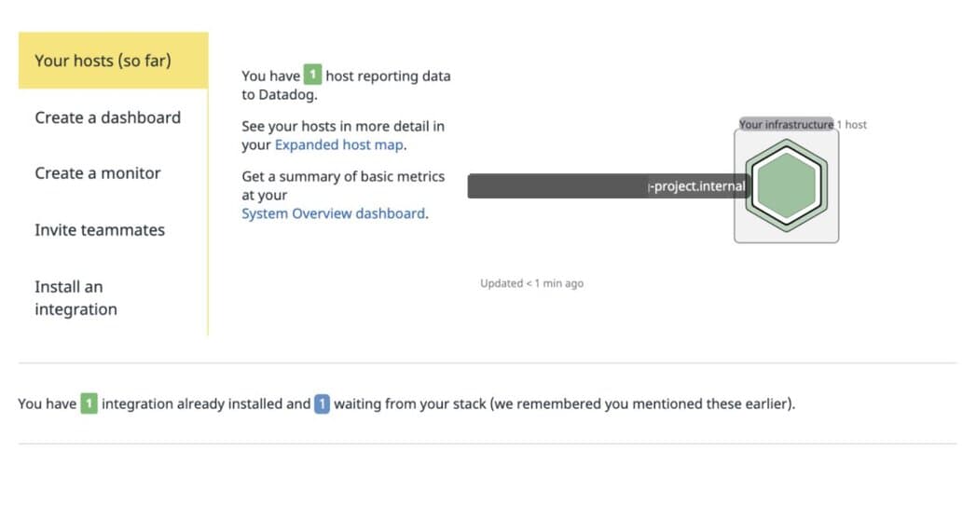Click the "Your infrastructure" group label

pyautogui.click(x=786, y=125)
